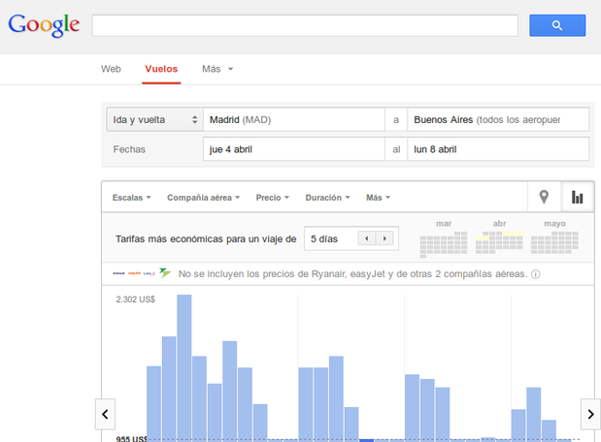Increase trip length with right stepper arrow
This screenshot has width=601, height=442.
pos(386,238)
